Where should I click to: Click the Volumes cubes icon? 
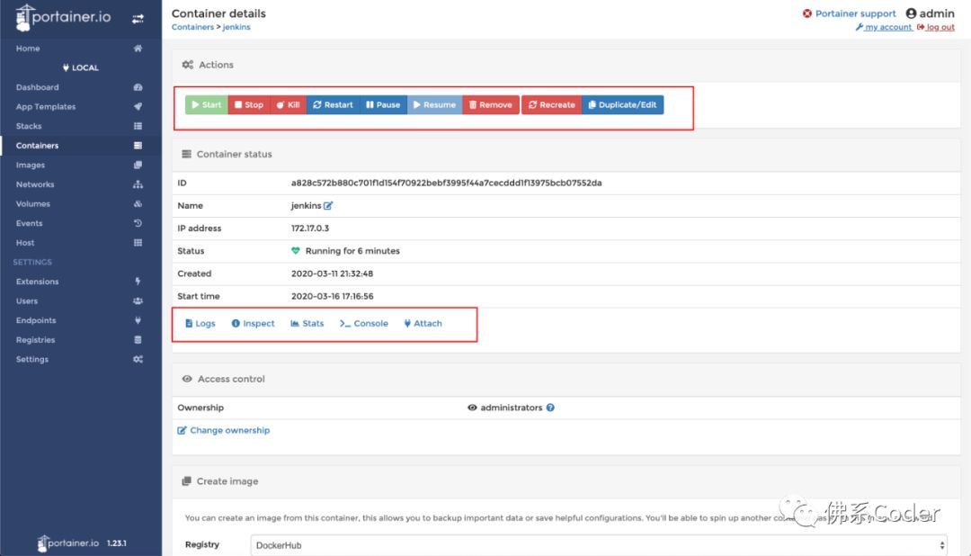(138, 204)
